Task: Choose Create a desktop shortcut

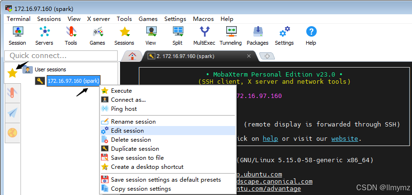Action: (x=168, y=166)
